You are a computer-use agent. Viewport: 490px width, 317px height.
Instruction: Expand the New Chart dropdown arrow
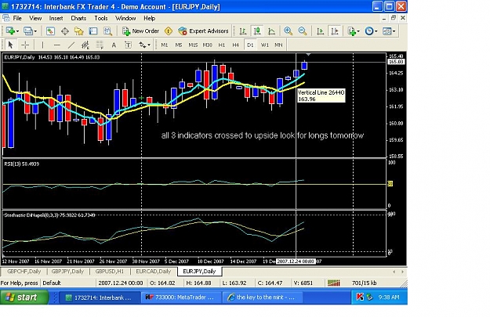tap(17, 31)
